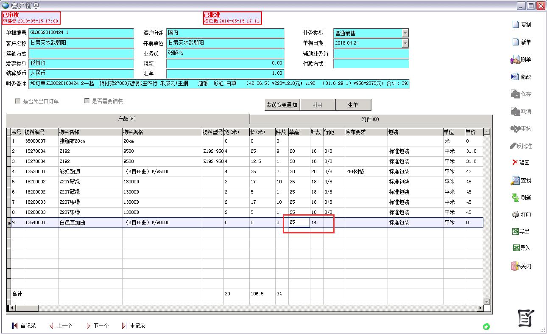The image size is (547, 334).
Task: Select the 新单 icon to create new order
Action: click(x=525, y=42)
